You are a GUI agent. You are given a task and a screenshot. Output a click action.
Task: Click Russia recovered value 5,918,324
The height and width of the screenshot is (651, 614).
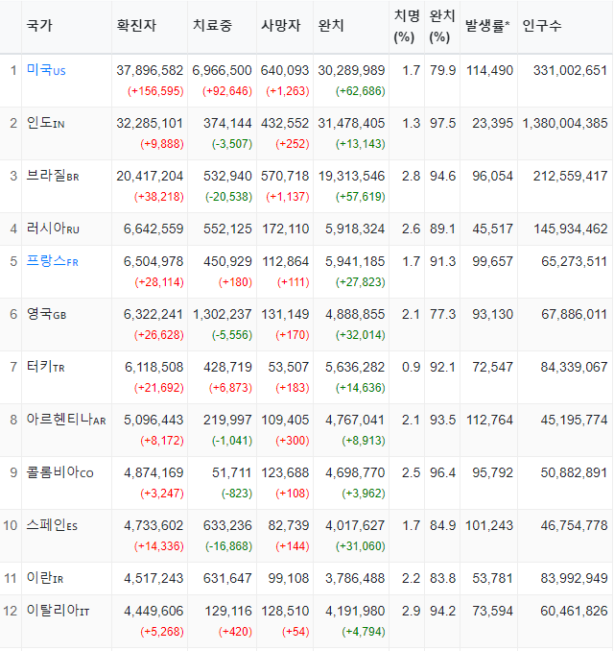point(355,229)
